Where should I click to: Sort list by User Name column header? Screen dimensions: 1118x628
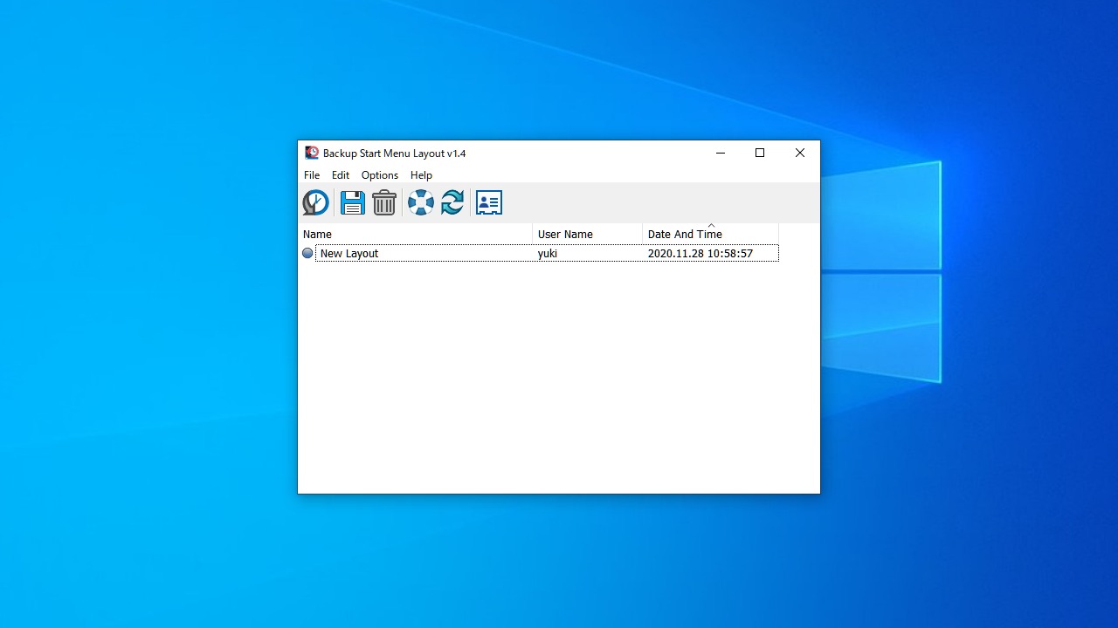pyautogui.click(x=588, y=234)
